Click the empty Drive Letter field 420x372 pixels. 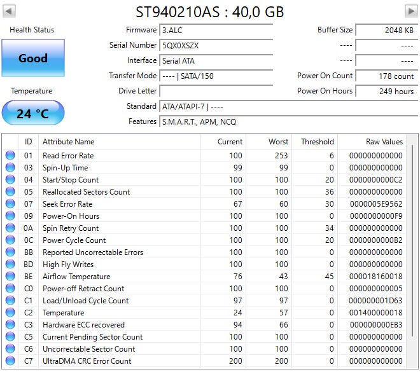(216, 91)
